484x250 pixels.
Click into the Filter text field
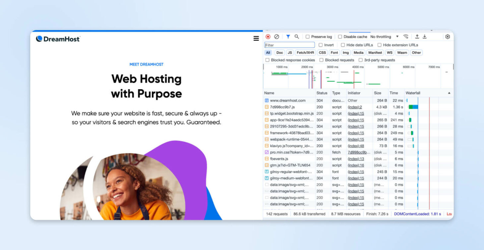(289, 45)
